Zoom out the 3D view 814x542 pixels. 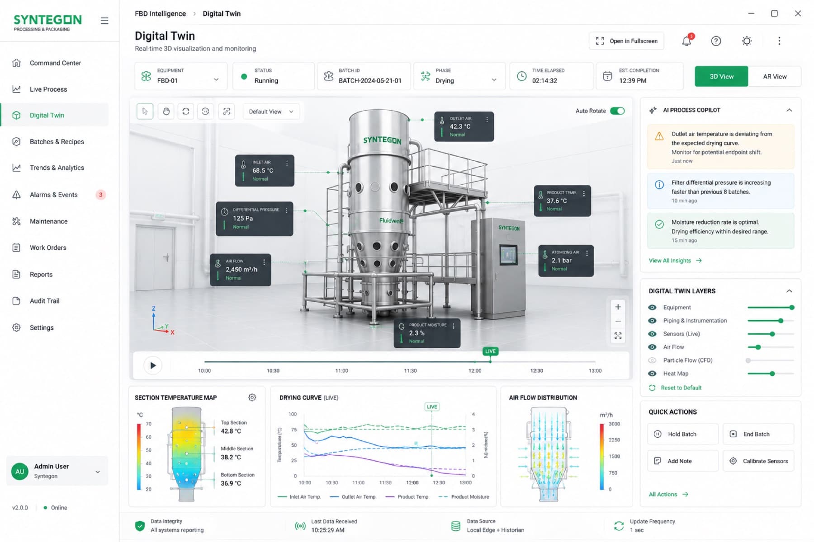click(618, 321)
